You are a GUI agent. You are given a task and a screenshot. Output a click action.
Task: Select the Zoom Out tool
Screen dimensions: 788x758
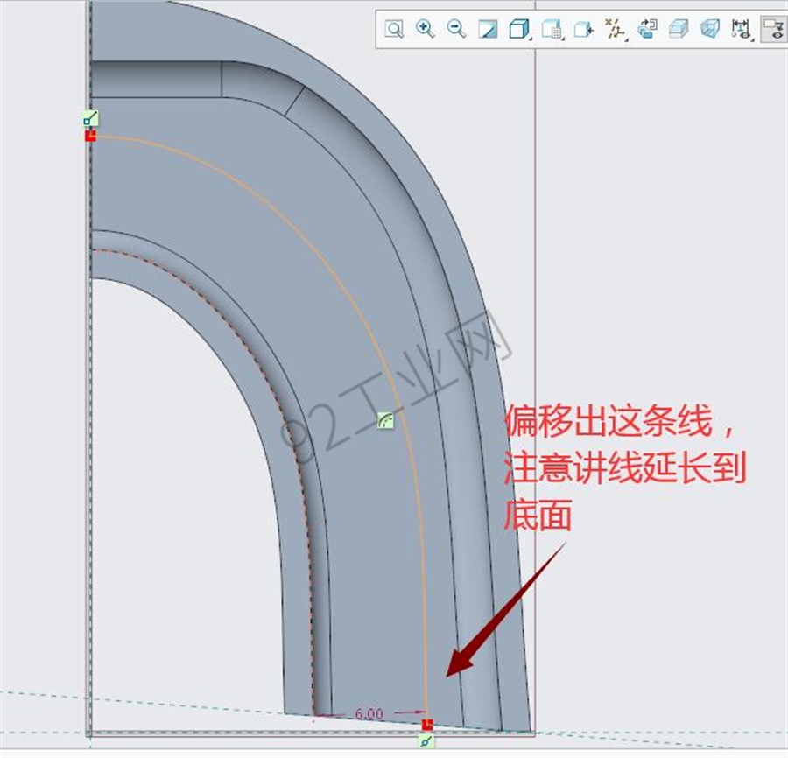coord(456,29)
